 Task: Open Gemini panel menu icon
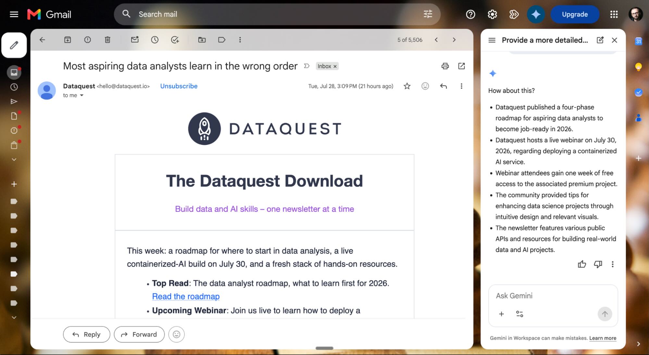492,40
